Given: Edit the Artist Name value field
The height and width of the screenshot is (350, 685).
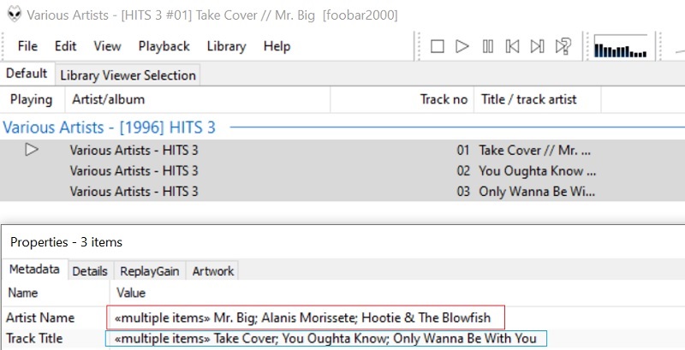Looking at the screenshot, I should point(306,317).
